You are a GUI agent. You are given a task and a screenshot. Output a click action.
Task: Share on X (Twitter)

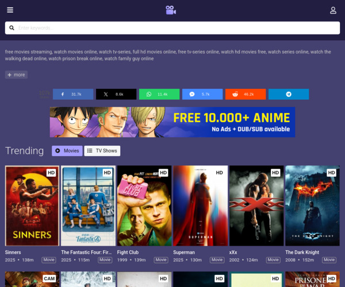pos(116,94)
